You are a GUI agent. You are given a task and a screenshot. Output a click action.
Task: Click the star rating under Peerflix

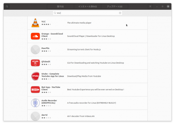pos(46,51)
